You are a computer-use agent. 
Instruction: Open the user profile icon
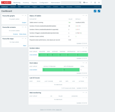(x=95, y=3)
